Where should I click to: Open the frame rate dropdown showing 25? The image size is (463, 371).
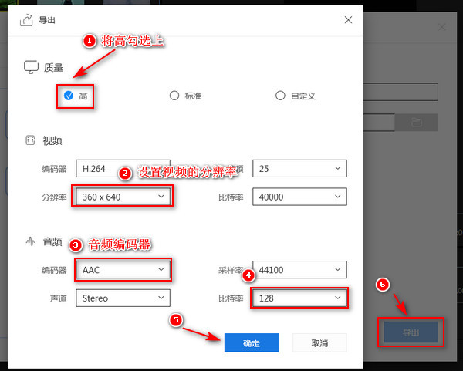[x=299, y=168]
